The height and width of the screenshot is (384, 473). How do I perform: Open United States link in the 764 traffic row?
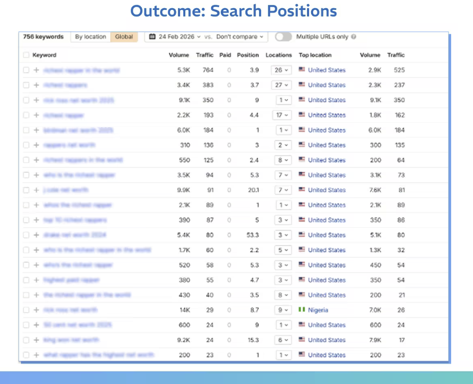[326, 70]
